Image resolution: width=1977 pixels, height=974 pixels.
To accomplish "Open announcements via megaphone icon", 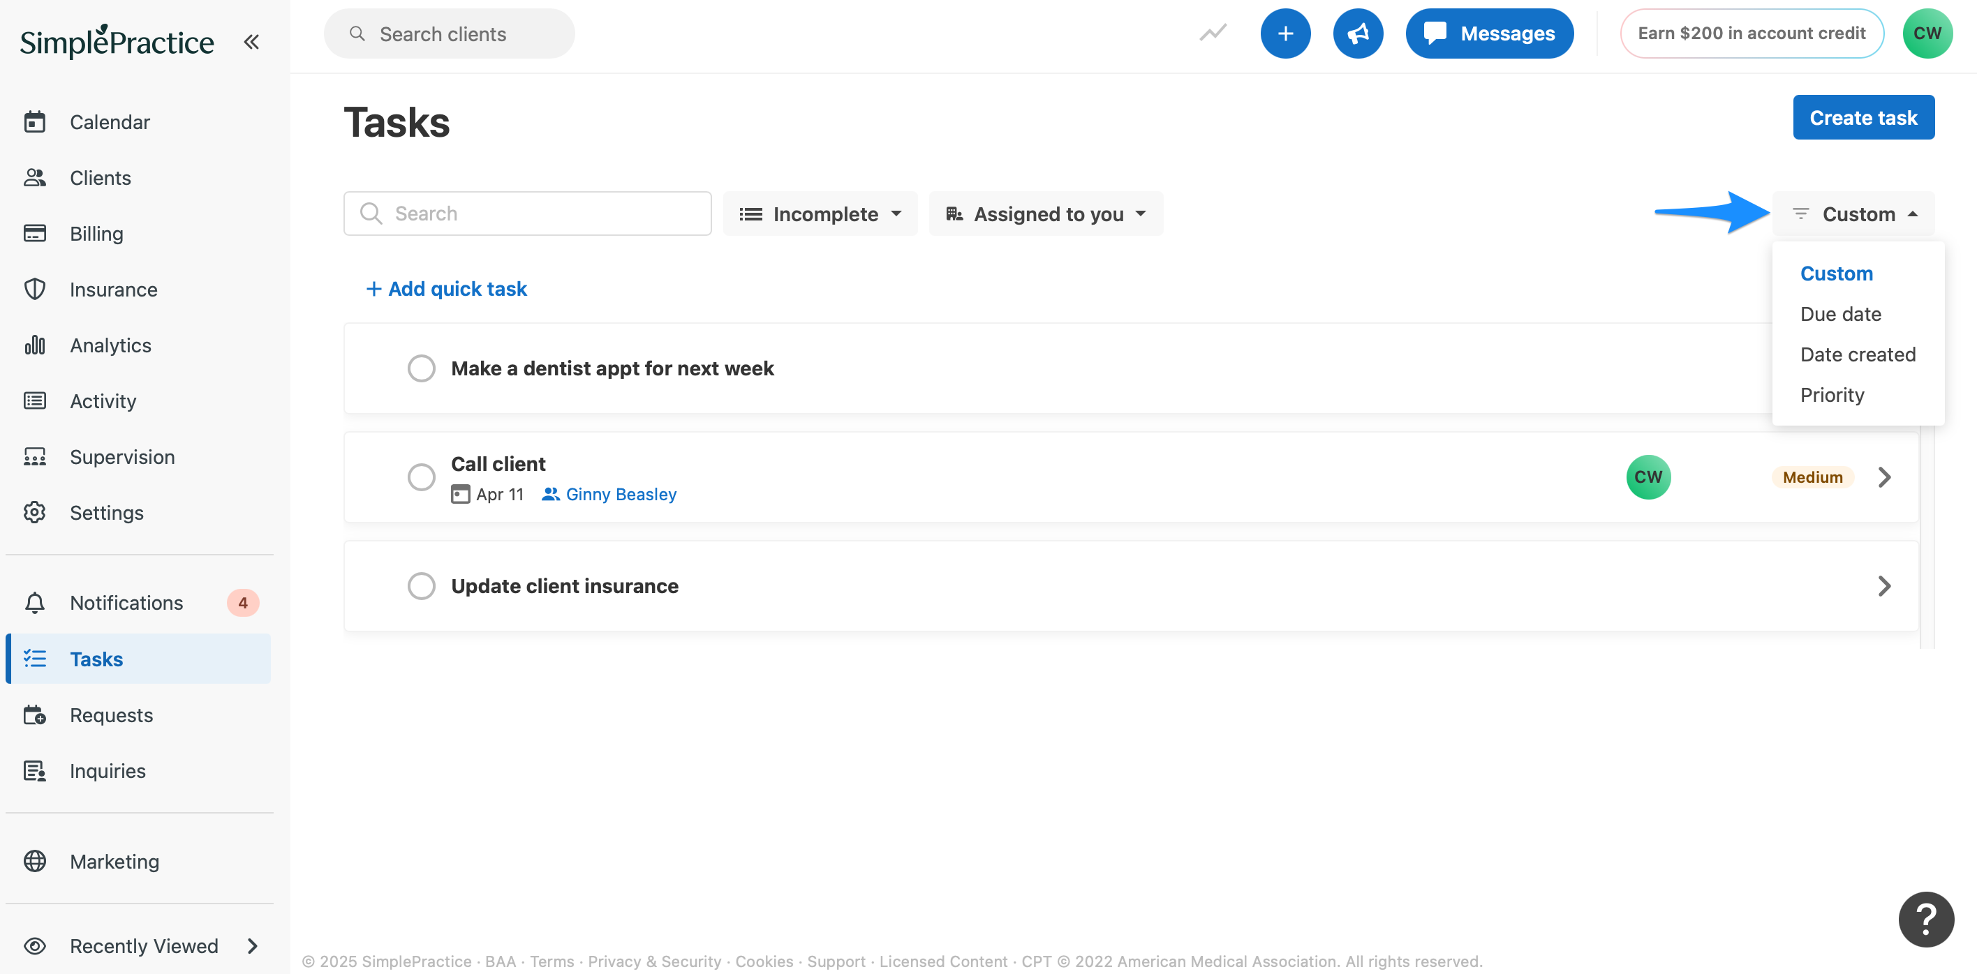I will click(x=1358, y=33).
